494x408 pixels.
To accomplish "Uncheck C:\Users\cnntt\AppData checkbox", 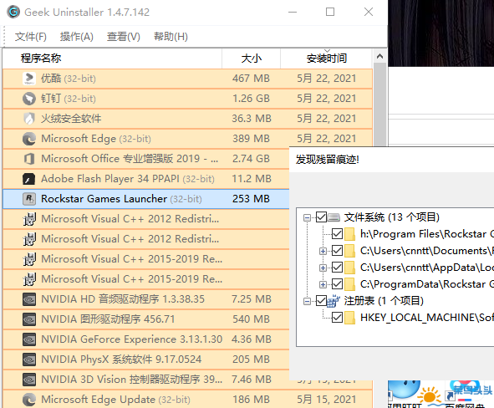I will coord(337,268).
